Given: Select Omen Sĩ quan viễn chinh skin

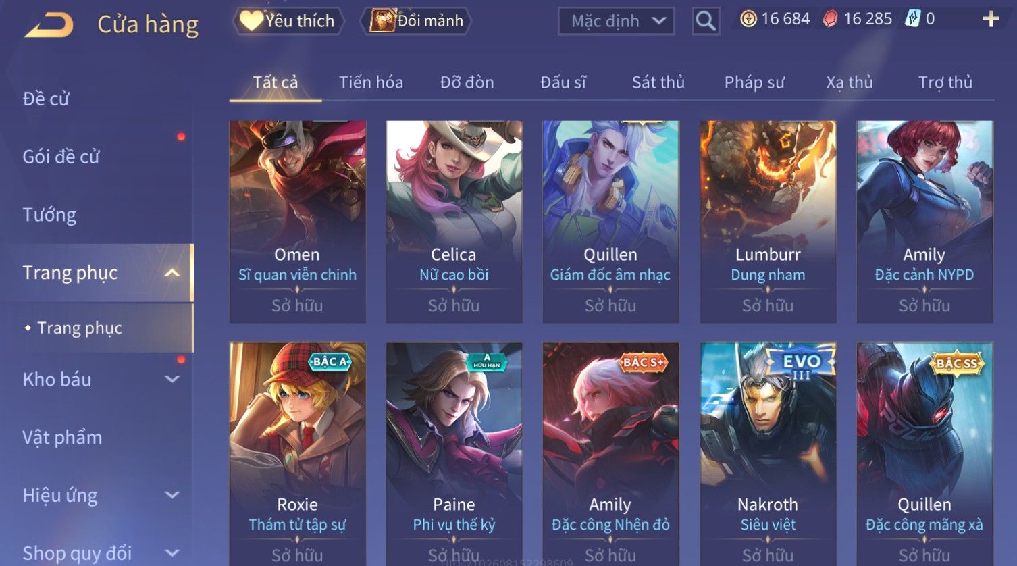Looking at the screenshot, I should (x=297, y=222).
